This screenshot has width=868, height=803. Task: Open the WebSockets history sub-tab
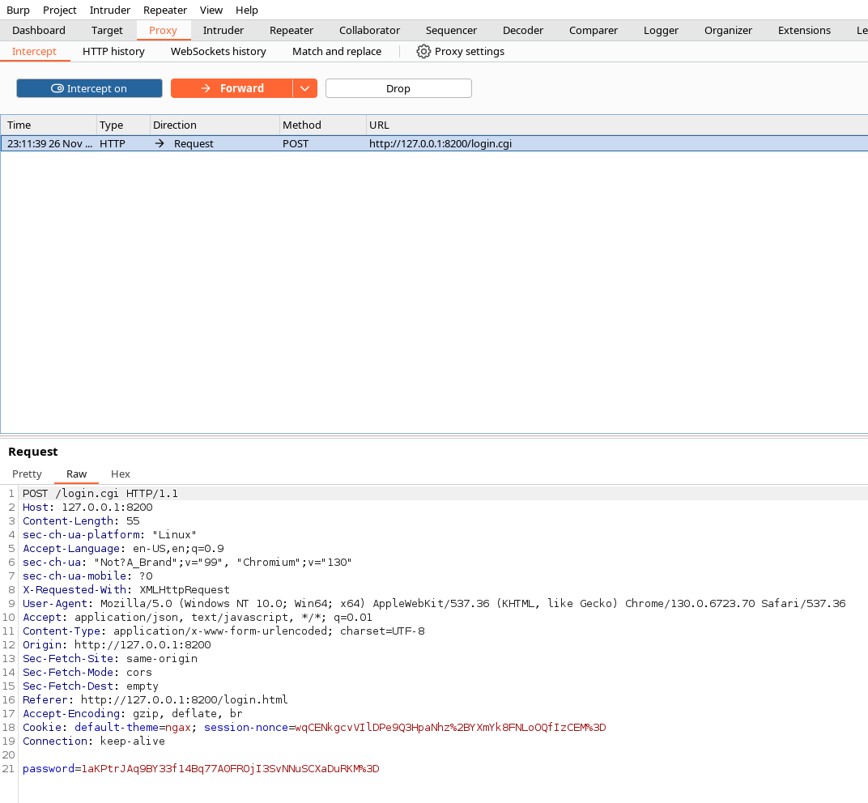click(x=218, y=52)
